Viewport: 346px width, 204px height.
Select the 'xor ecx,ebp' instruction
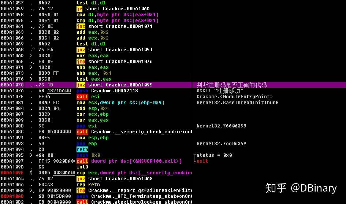[93, 114]
